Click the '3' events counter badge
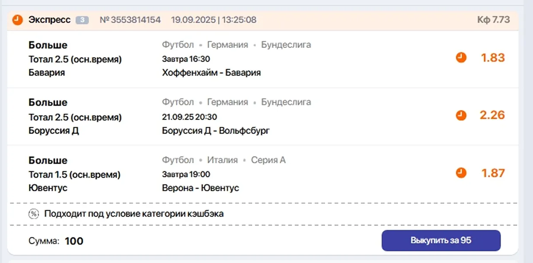This screenshot has height=263, width=533. (82, 20)
